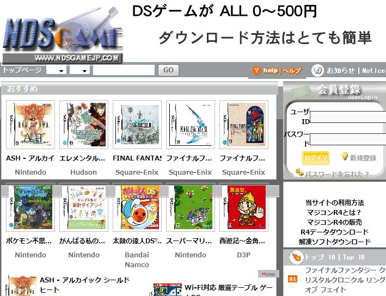Click the ログイン button
Image resolution: width=386 pixels, height=296 pixels.
pos(316,158)
